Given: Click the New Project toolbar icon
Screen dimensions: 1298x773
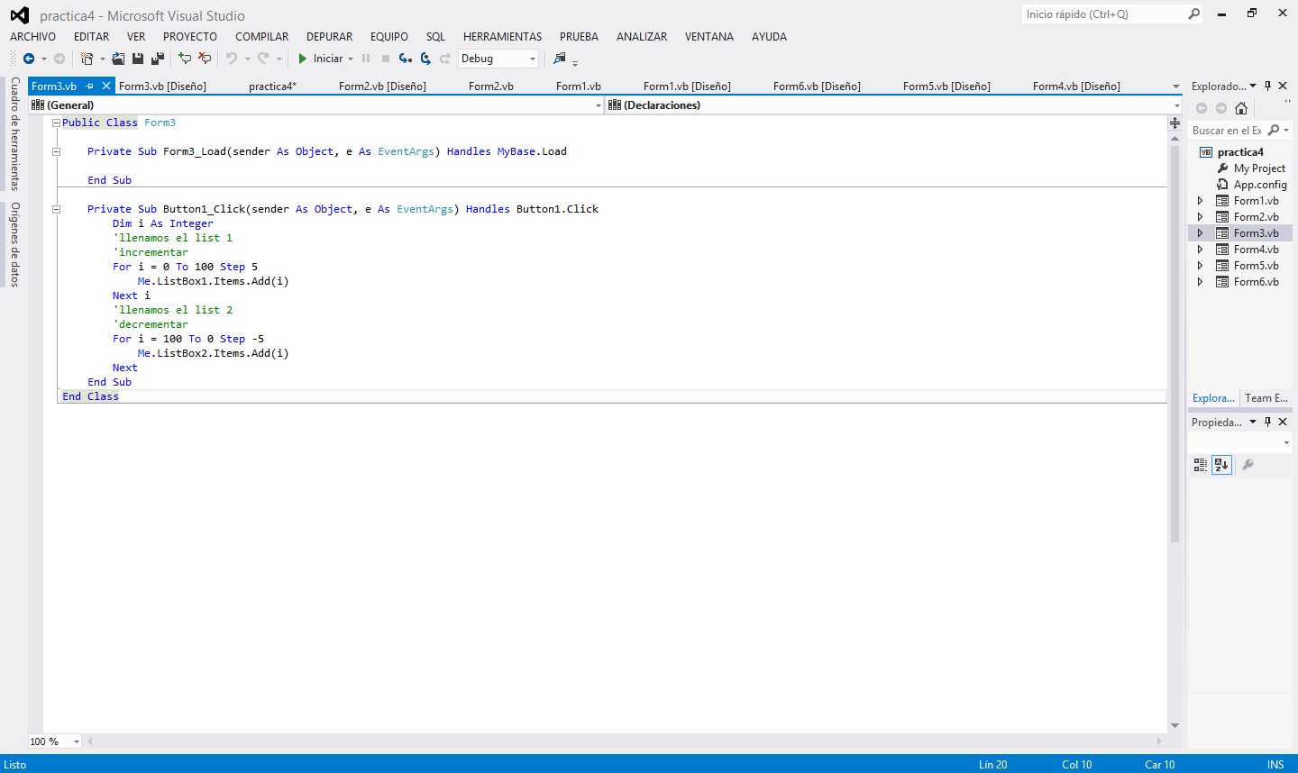Looking at the screenshot, I should (87, 58).
